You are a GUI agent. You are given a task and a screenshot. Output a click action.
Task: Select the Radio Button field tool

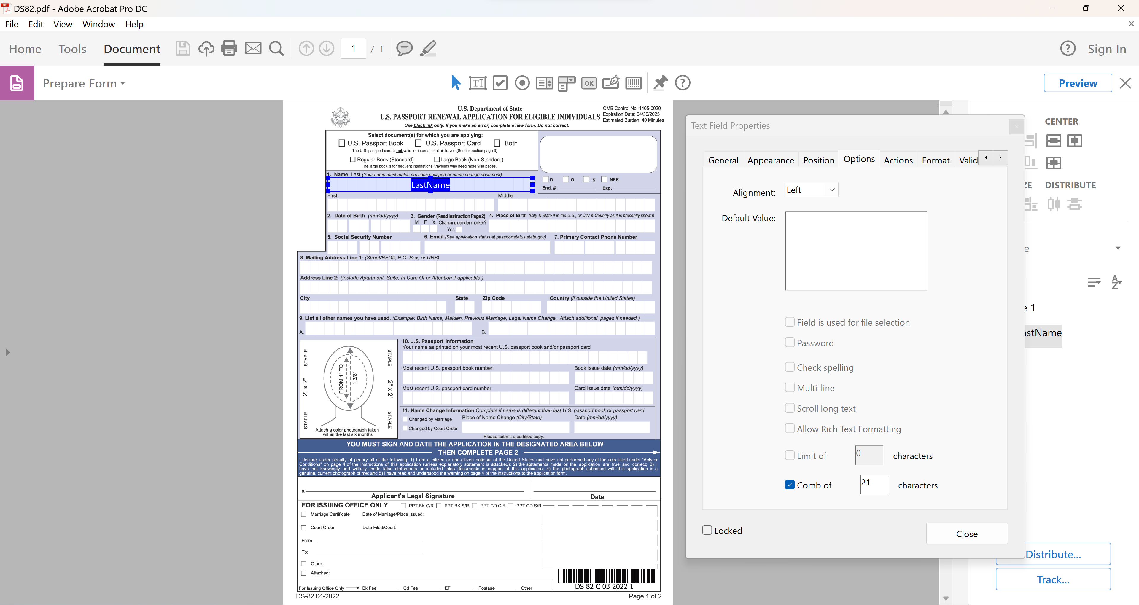[x=522, y=83]
